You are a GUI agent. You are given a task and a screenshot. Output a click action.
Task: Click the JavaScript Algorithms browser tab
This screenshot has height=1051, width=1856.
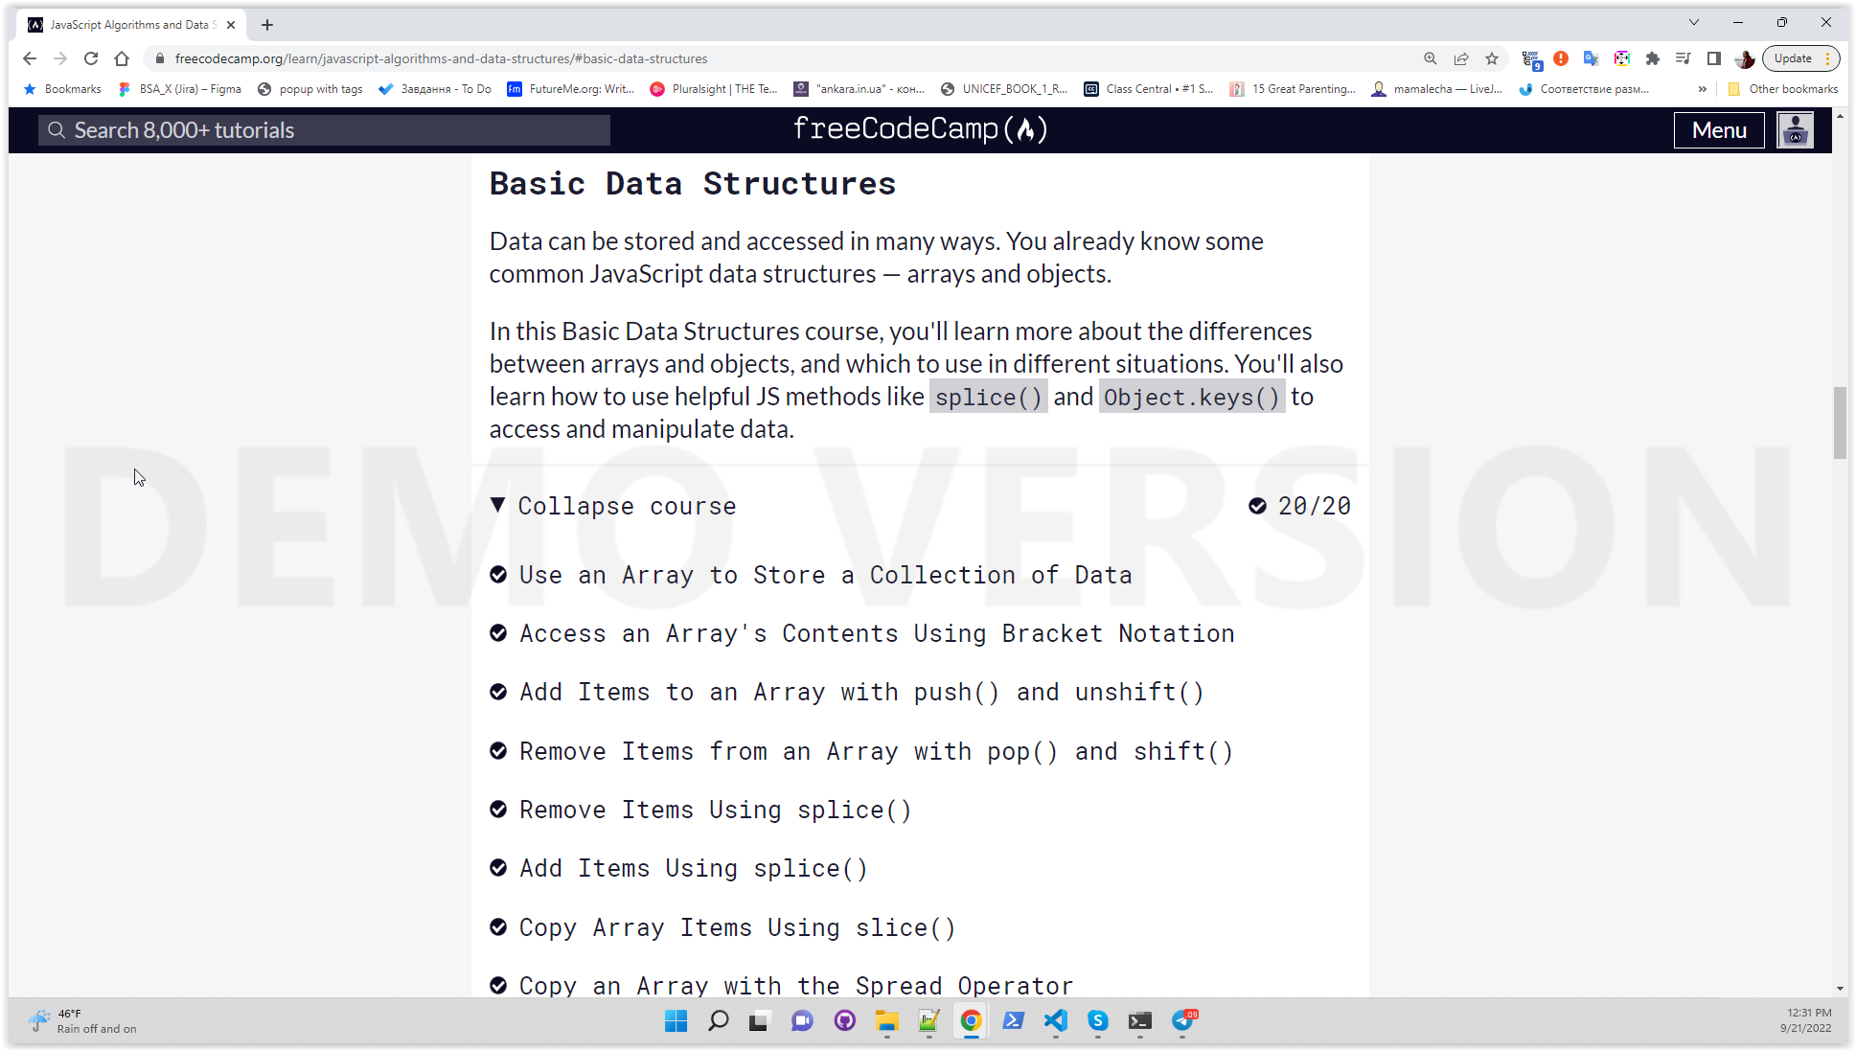[x=132, y=25]
